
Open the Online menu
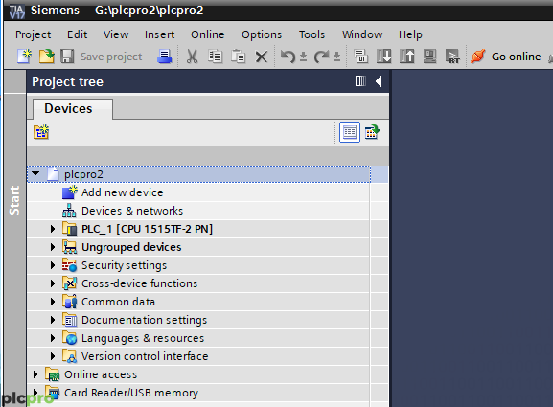(207, 34)
